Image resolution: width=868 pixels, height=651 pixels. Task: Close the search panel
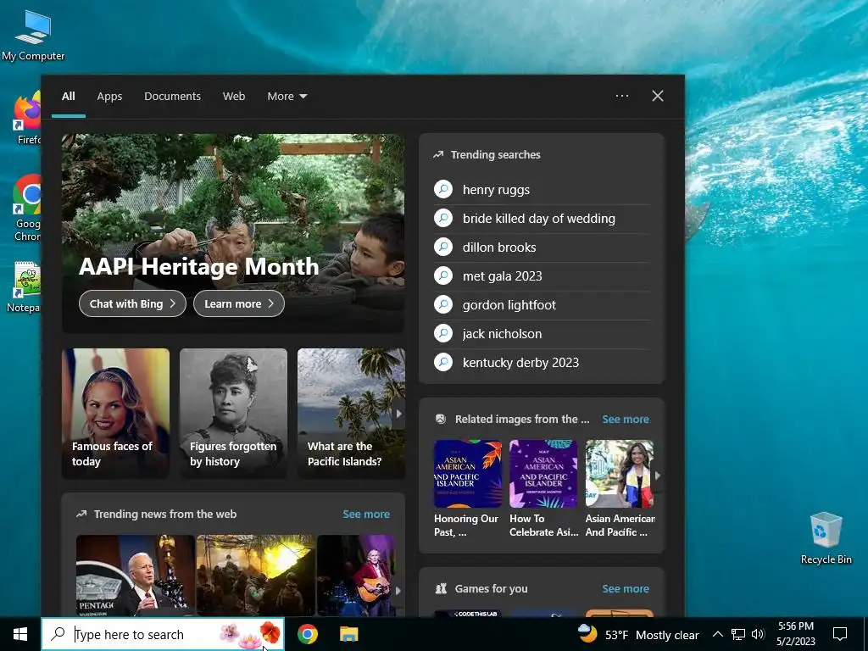pyautogui.click(x=658, y=96)
